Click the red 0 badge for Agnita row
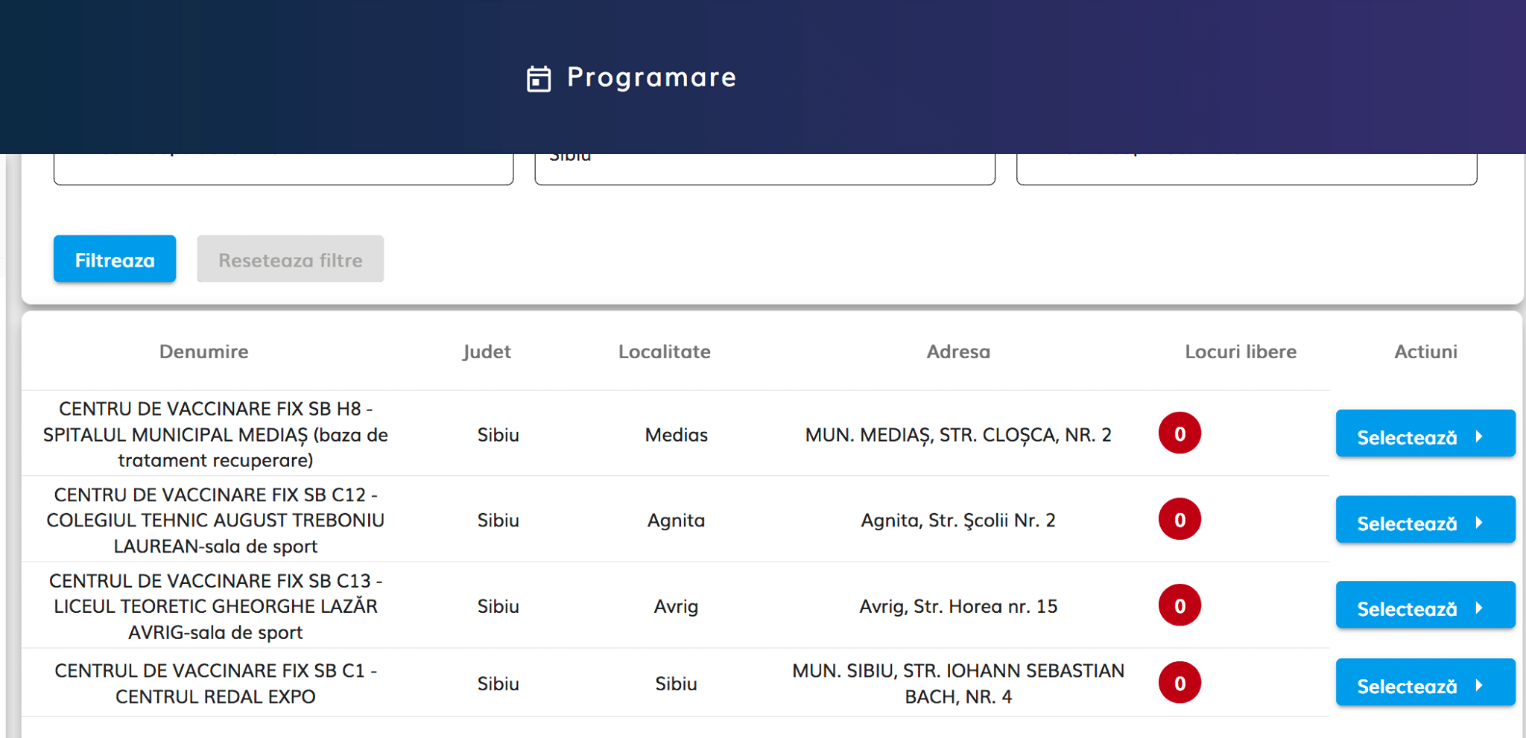This screenshot has height=738, width=1526. (x=1180, y=519)
